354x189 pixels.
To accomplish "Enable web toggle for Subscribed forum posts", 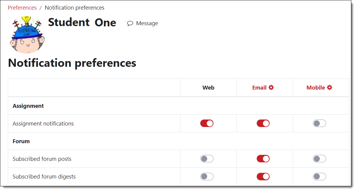I will (x=207, y=159).
